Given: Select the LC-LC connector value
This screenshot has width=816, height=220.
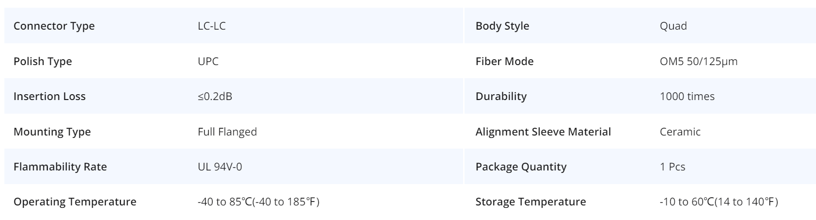Looking at the screenshot, I should pos(212,26).
